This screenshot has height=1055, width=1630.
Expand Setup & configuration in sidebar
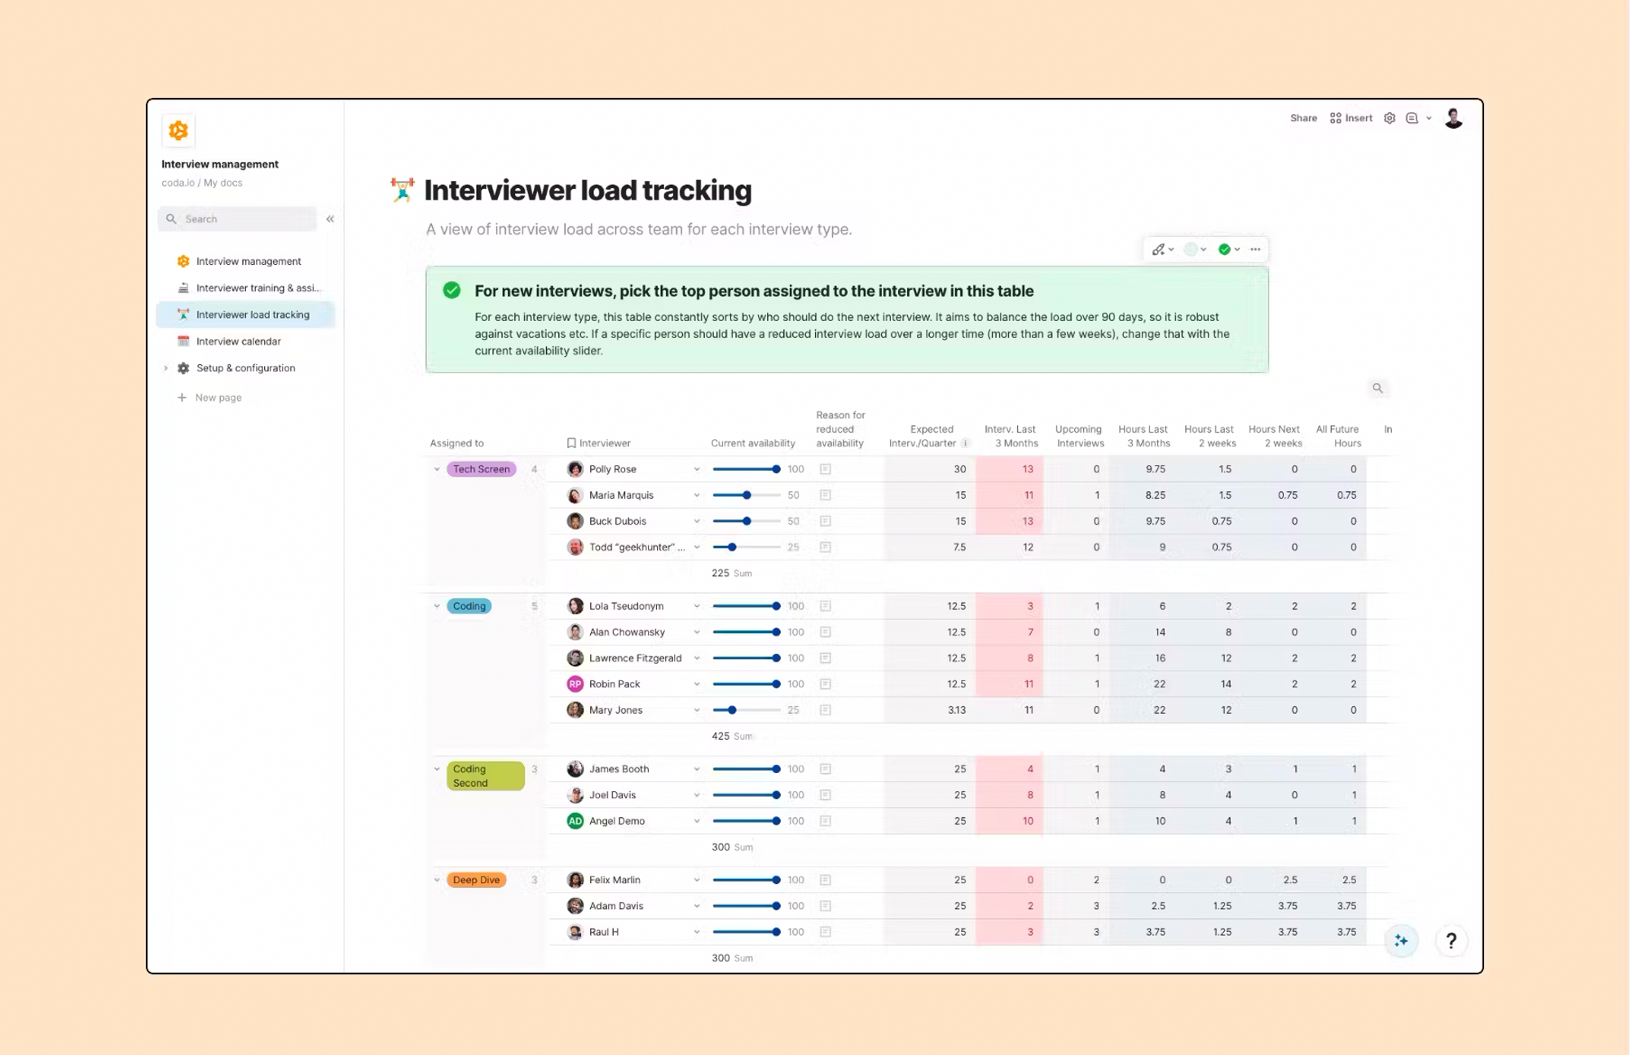click(x=165, y=368)
